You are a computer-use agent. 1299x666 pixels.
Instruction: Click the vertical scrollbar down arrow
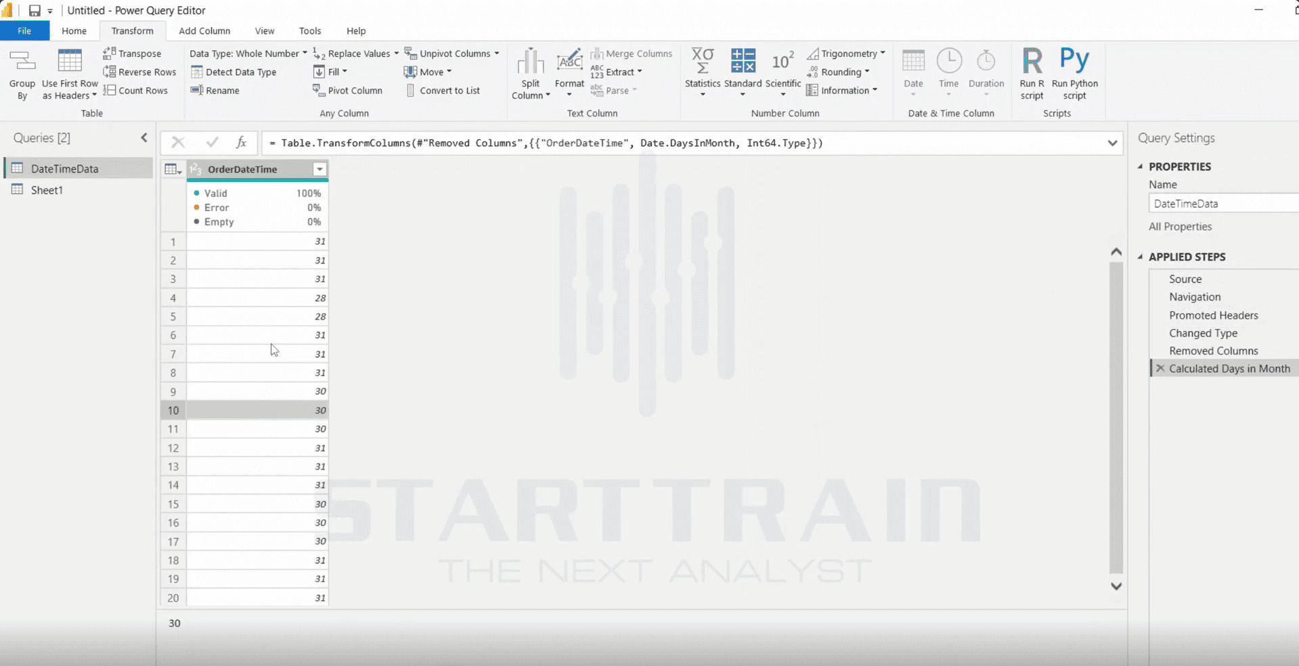[1116, 586]
